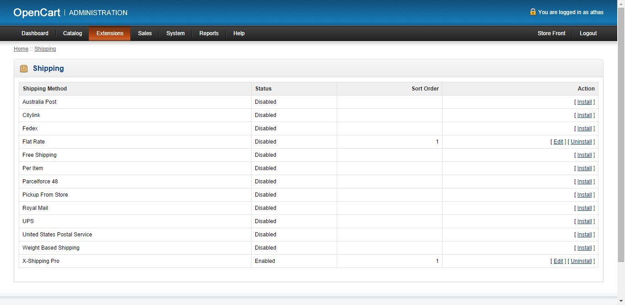This screenshot has width=625, height=305.
Task: Select the Free Shipping row name
Action: pyautogui.click(x=39, y=155)
